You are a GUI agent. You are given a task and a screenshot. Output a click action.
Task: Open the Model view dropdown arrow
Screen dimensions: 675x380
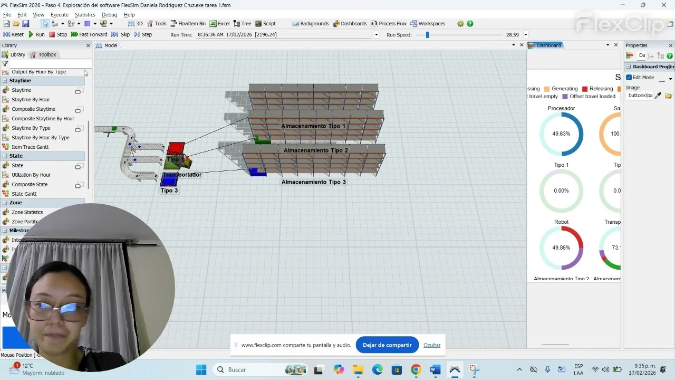514,45
